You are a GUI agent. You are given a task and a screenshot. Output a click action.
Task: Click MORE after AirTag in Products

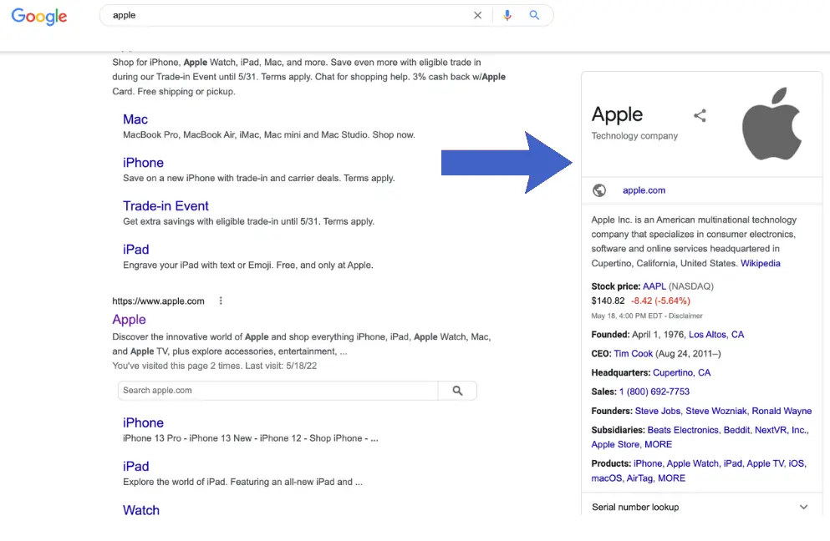click(671, 478)
